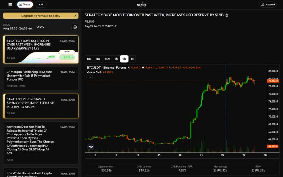The image size is (283, 177).
Task: Click the Aug 24 26 headline timestamp
Action: [100, 26]
